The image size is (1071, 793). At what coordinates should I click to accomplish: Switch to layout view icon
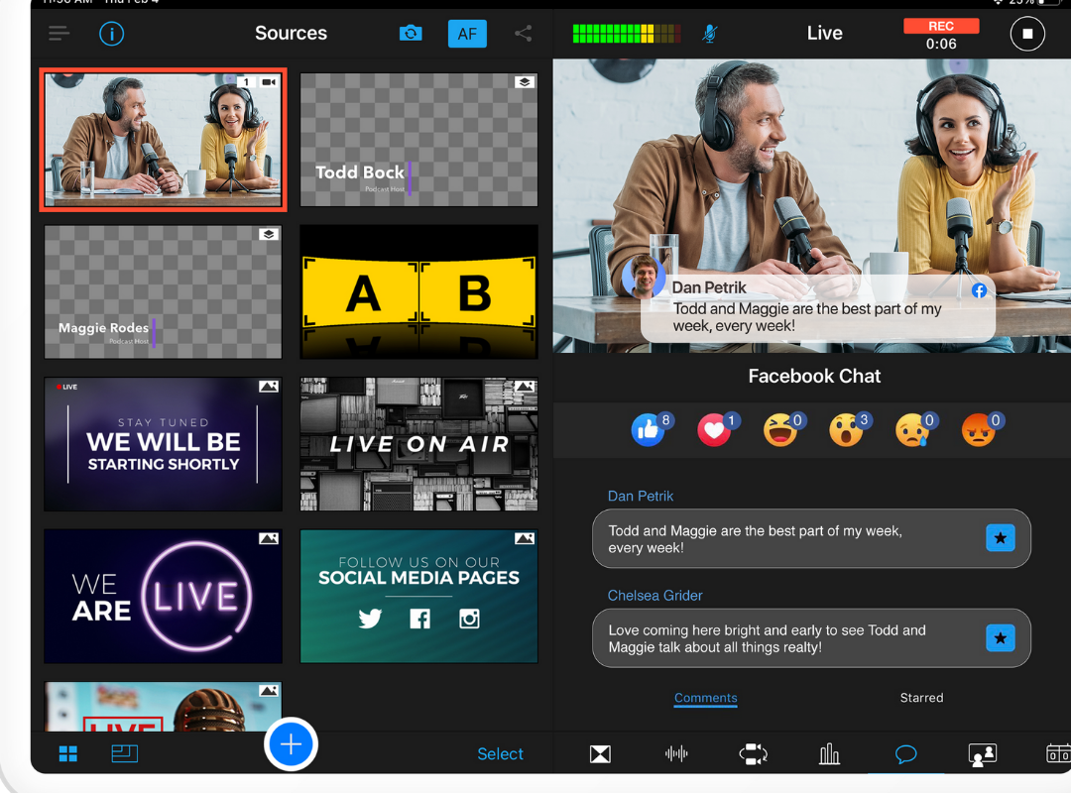pyautogui.click(x=124, y=753)
